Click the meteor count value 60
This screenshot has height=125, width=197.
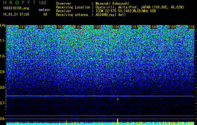tap(45, 14)
